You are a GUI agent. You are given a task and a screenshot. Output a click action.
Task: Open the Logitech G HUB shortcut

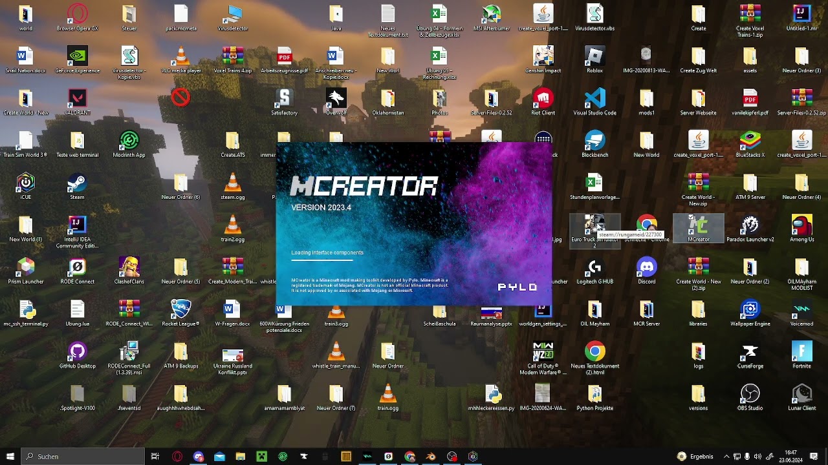[594, 271]
